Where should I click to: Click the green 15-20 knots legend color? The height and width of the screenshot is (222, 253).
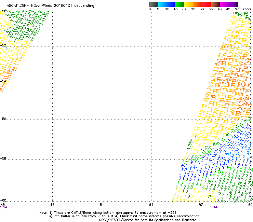tap(180, 4)
